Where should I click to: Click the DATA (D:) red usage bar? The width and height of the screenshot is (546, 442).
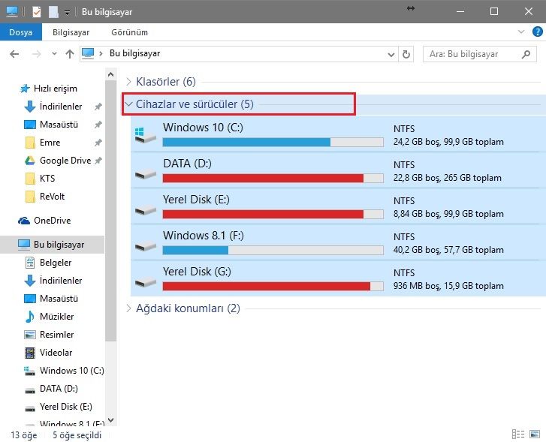273,178
